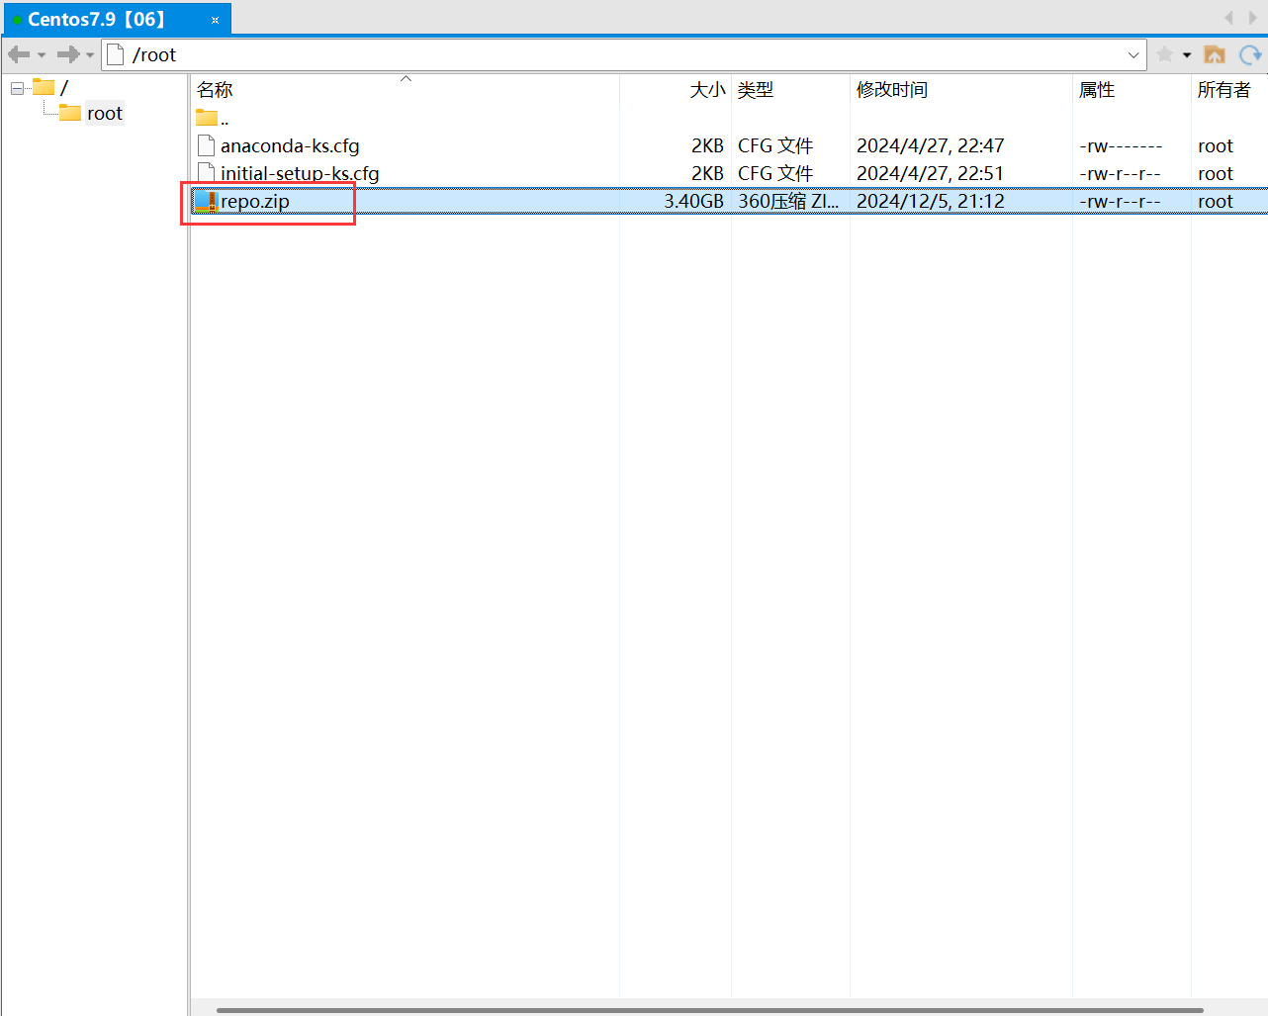
Task: Go to home folder icon
Action: (x=1215, y=54)
